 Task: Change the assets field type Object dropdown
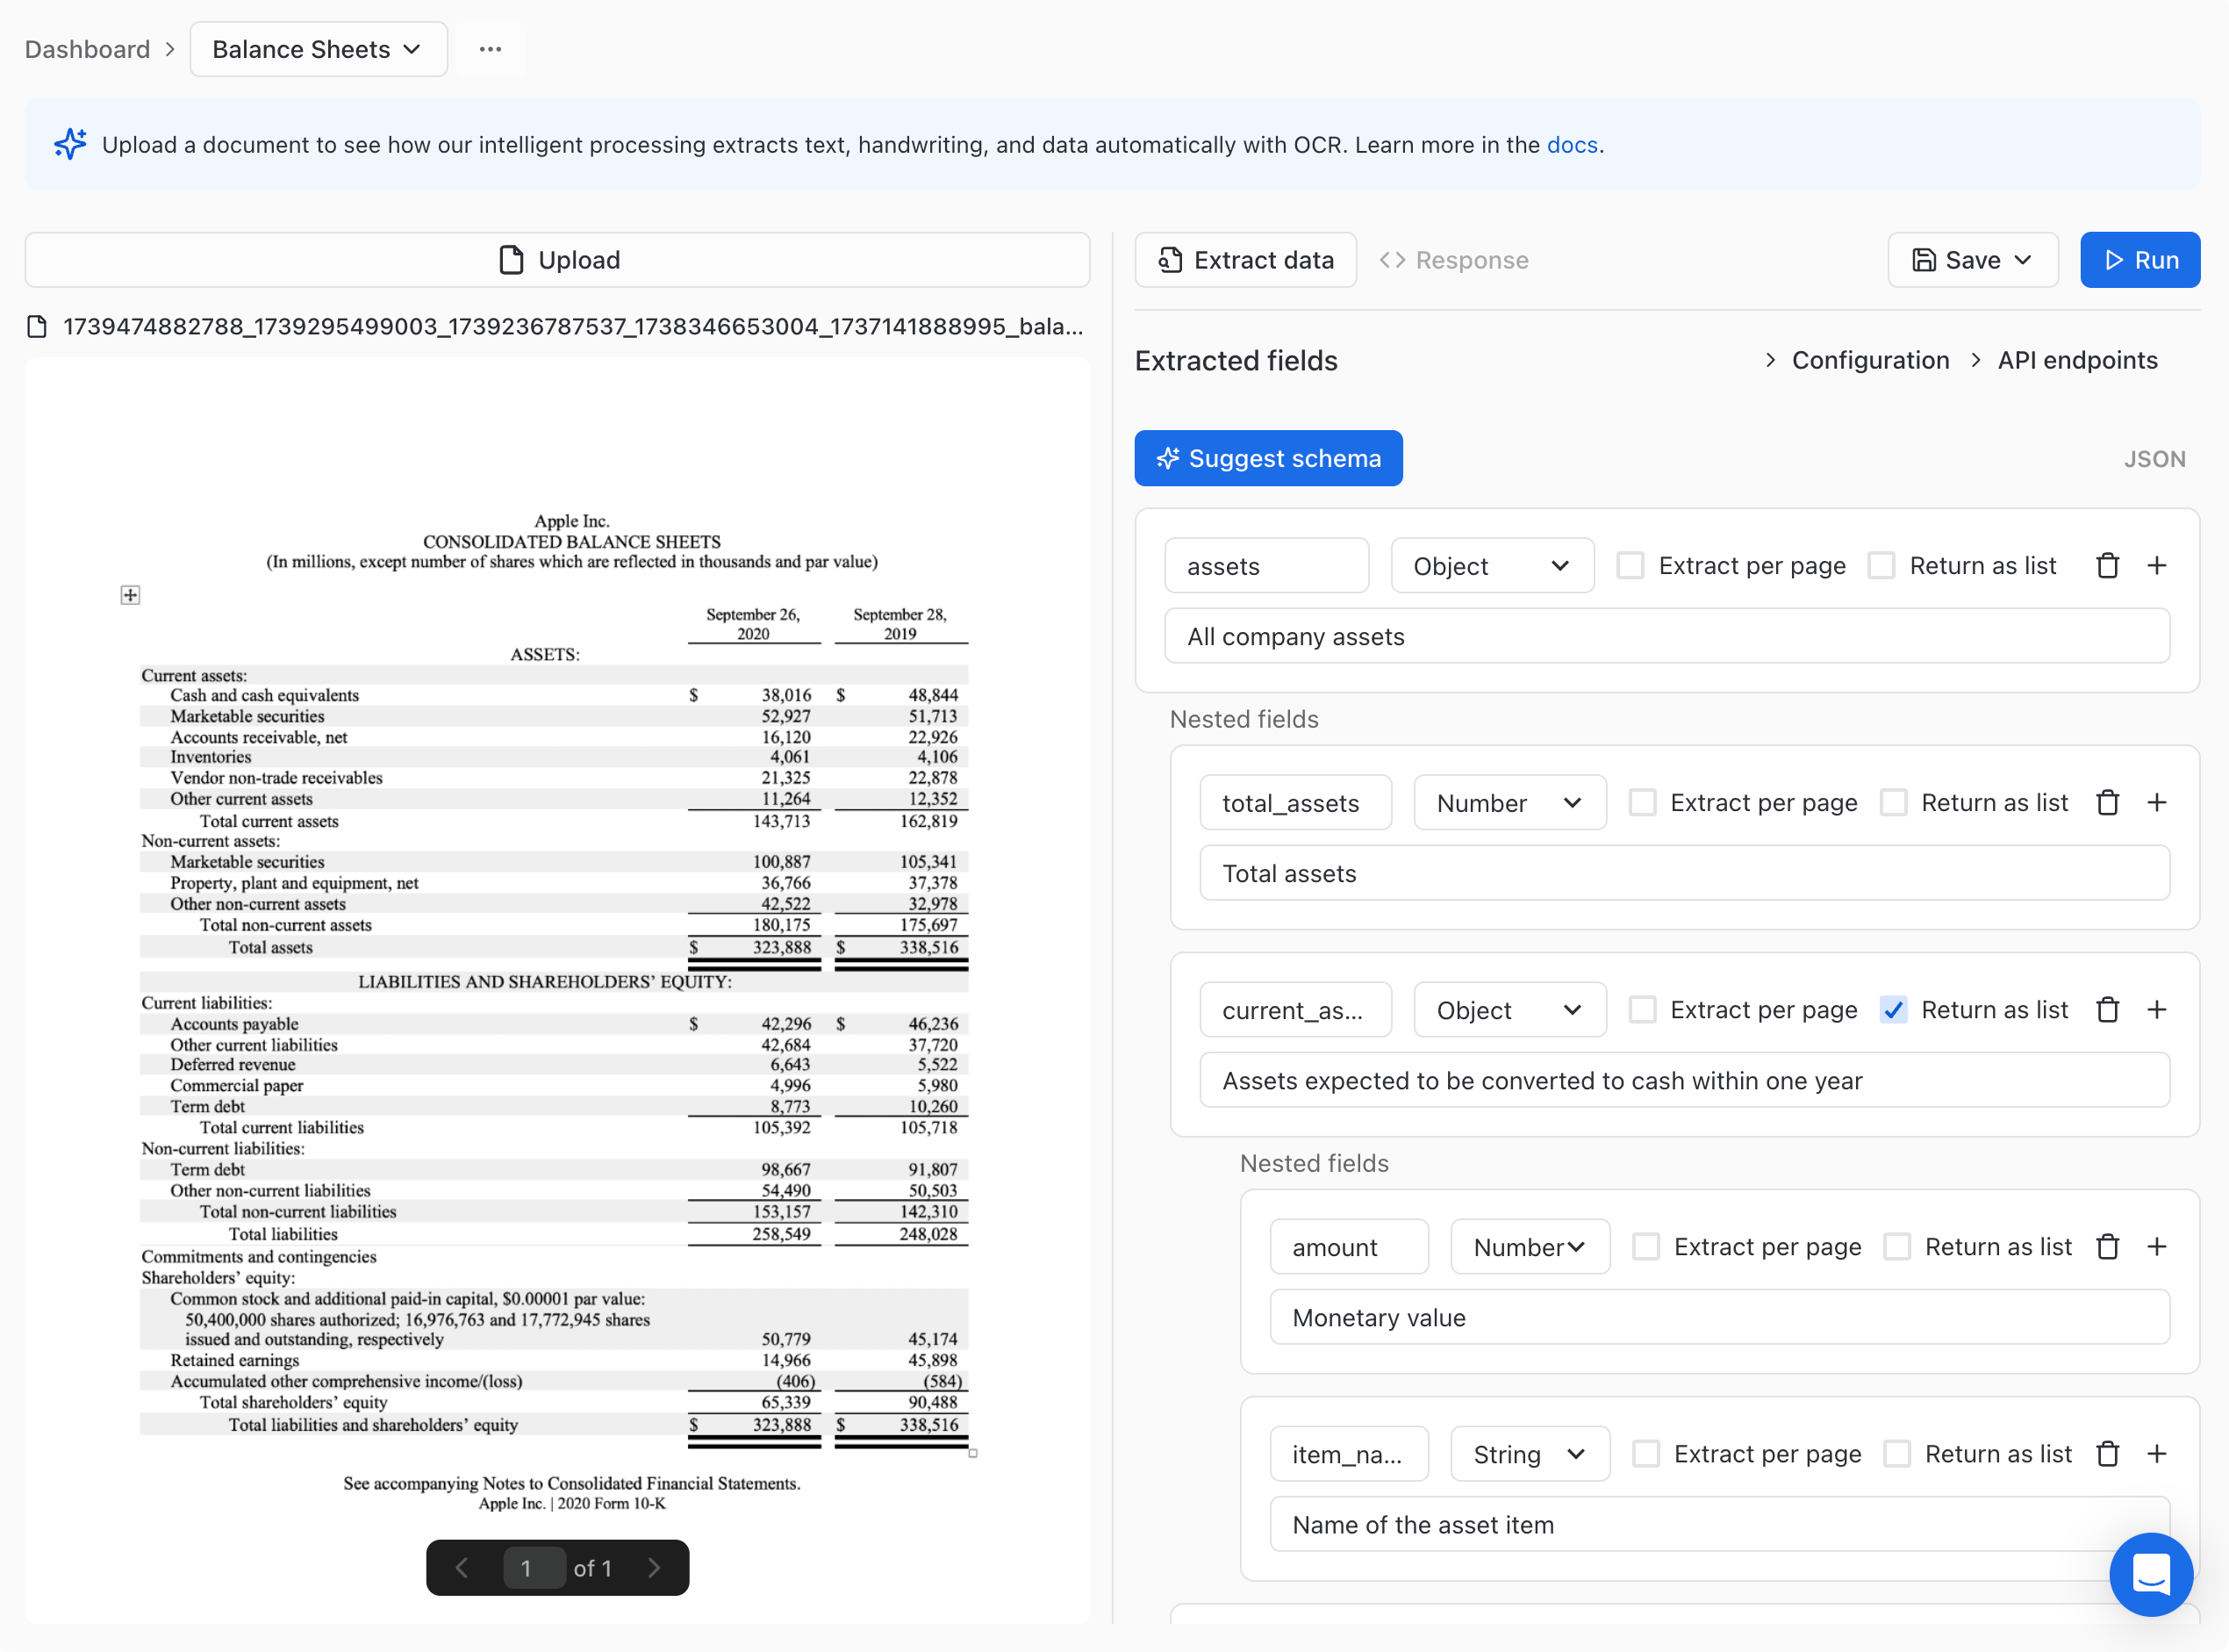1491,566
